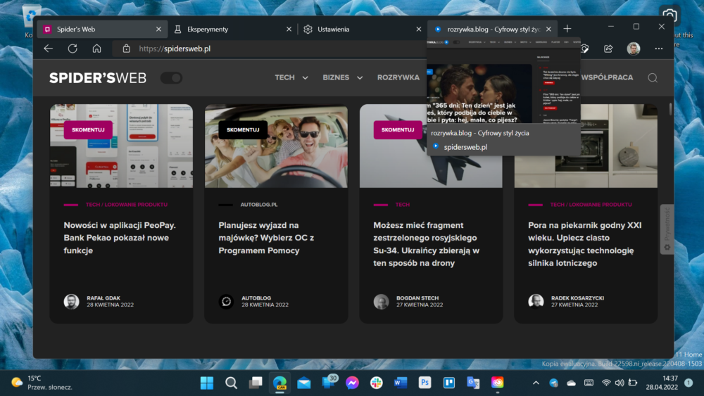Viewport: 704px width, 396px height.
Task: Open the weather widget showing 15°C
Action: click(x=42, y=383)
